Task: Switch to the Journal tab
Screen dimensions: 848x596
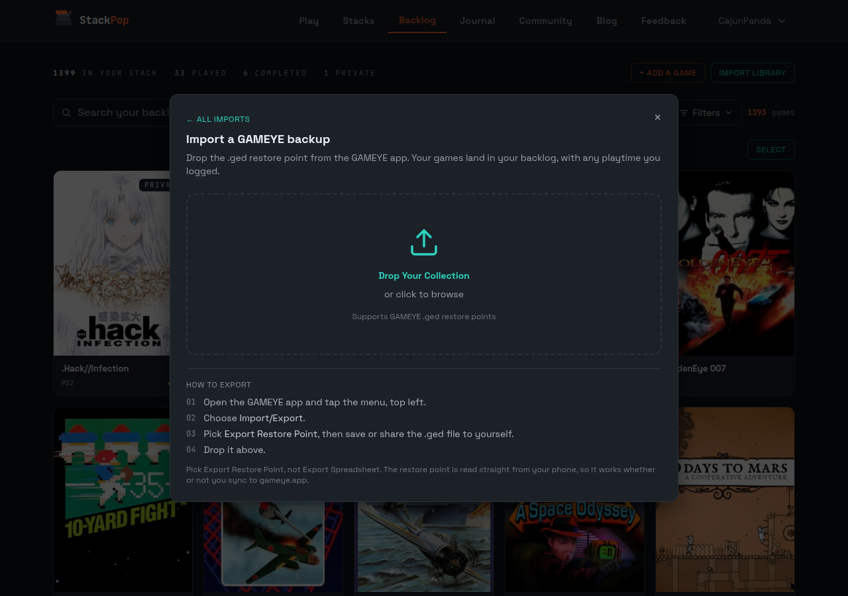Action: point(478,21)
